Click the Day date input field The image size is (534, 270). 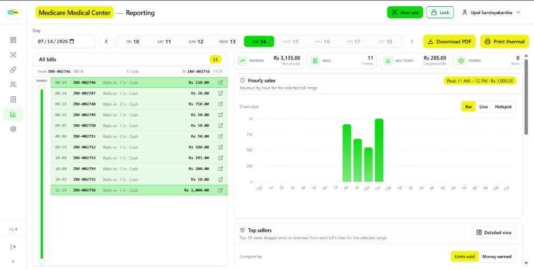click(x=64, y=42)
